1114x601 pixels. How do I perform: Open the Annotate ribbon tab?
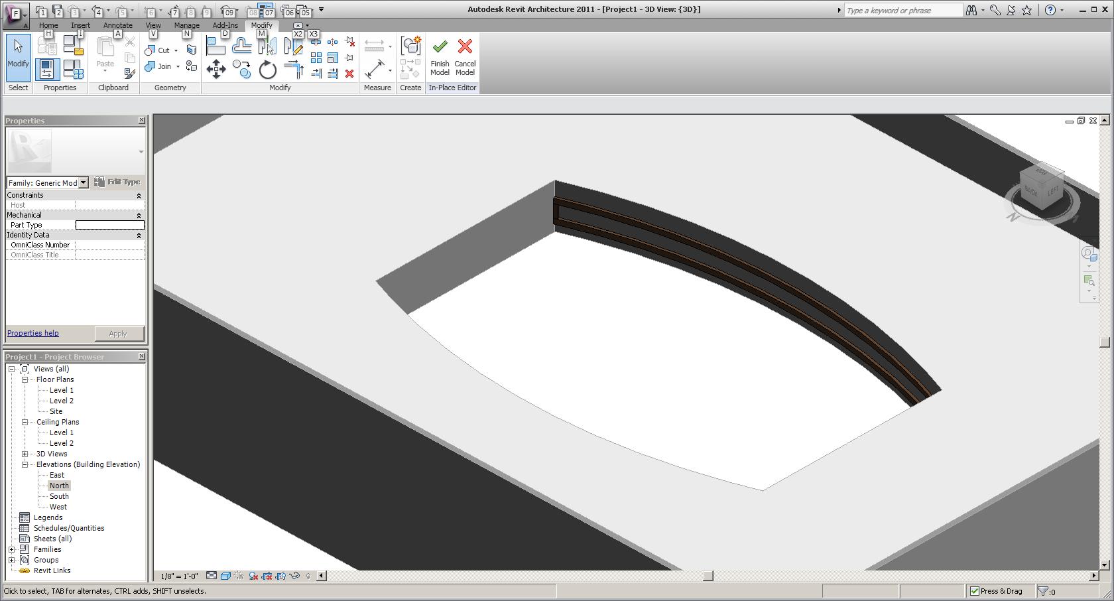pyautogui.click(x=117, y=25)
